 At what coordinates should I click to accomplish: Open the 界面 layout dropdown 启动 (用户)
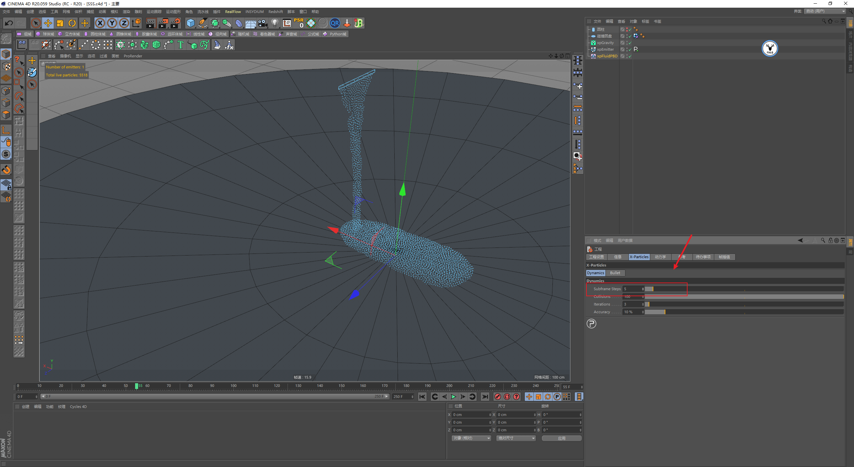tap(825, 11)
